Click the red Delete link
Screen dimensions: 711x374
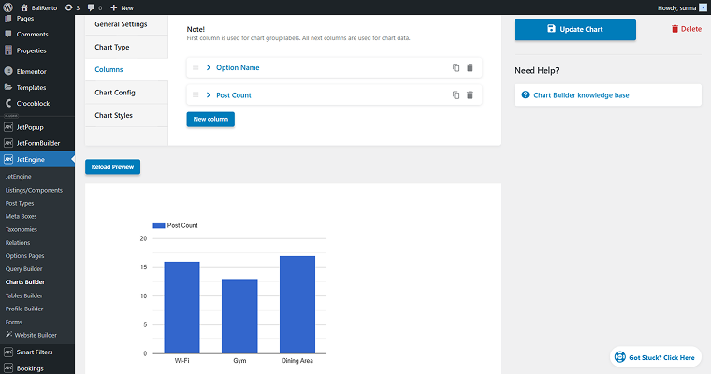[686, 29]
